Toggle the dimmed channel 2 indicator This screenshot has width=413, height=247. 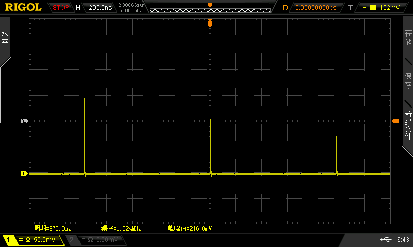click(71, 240)
